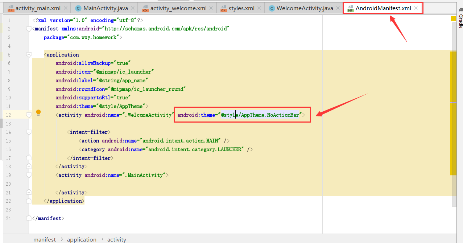Select activity in the breadcrumb bar
The image size is (463, 243).
pos(117,239)
